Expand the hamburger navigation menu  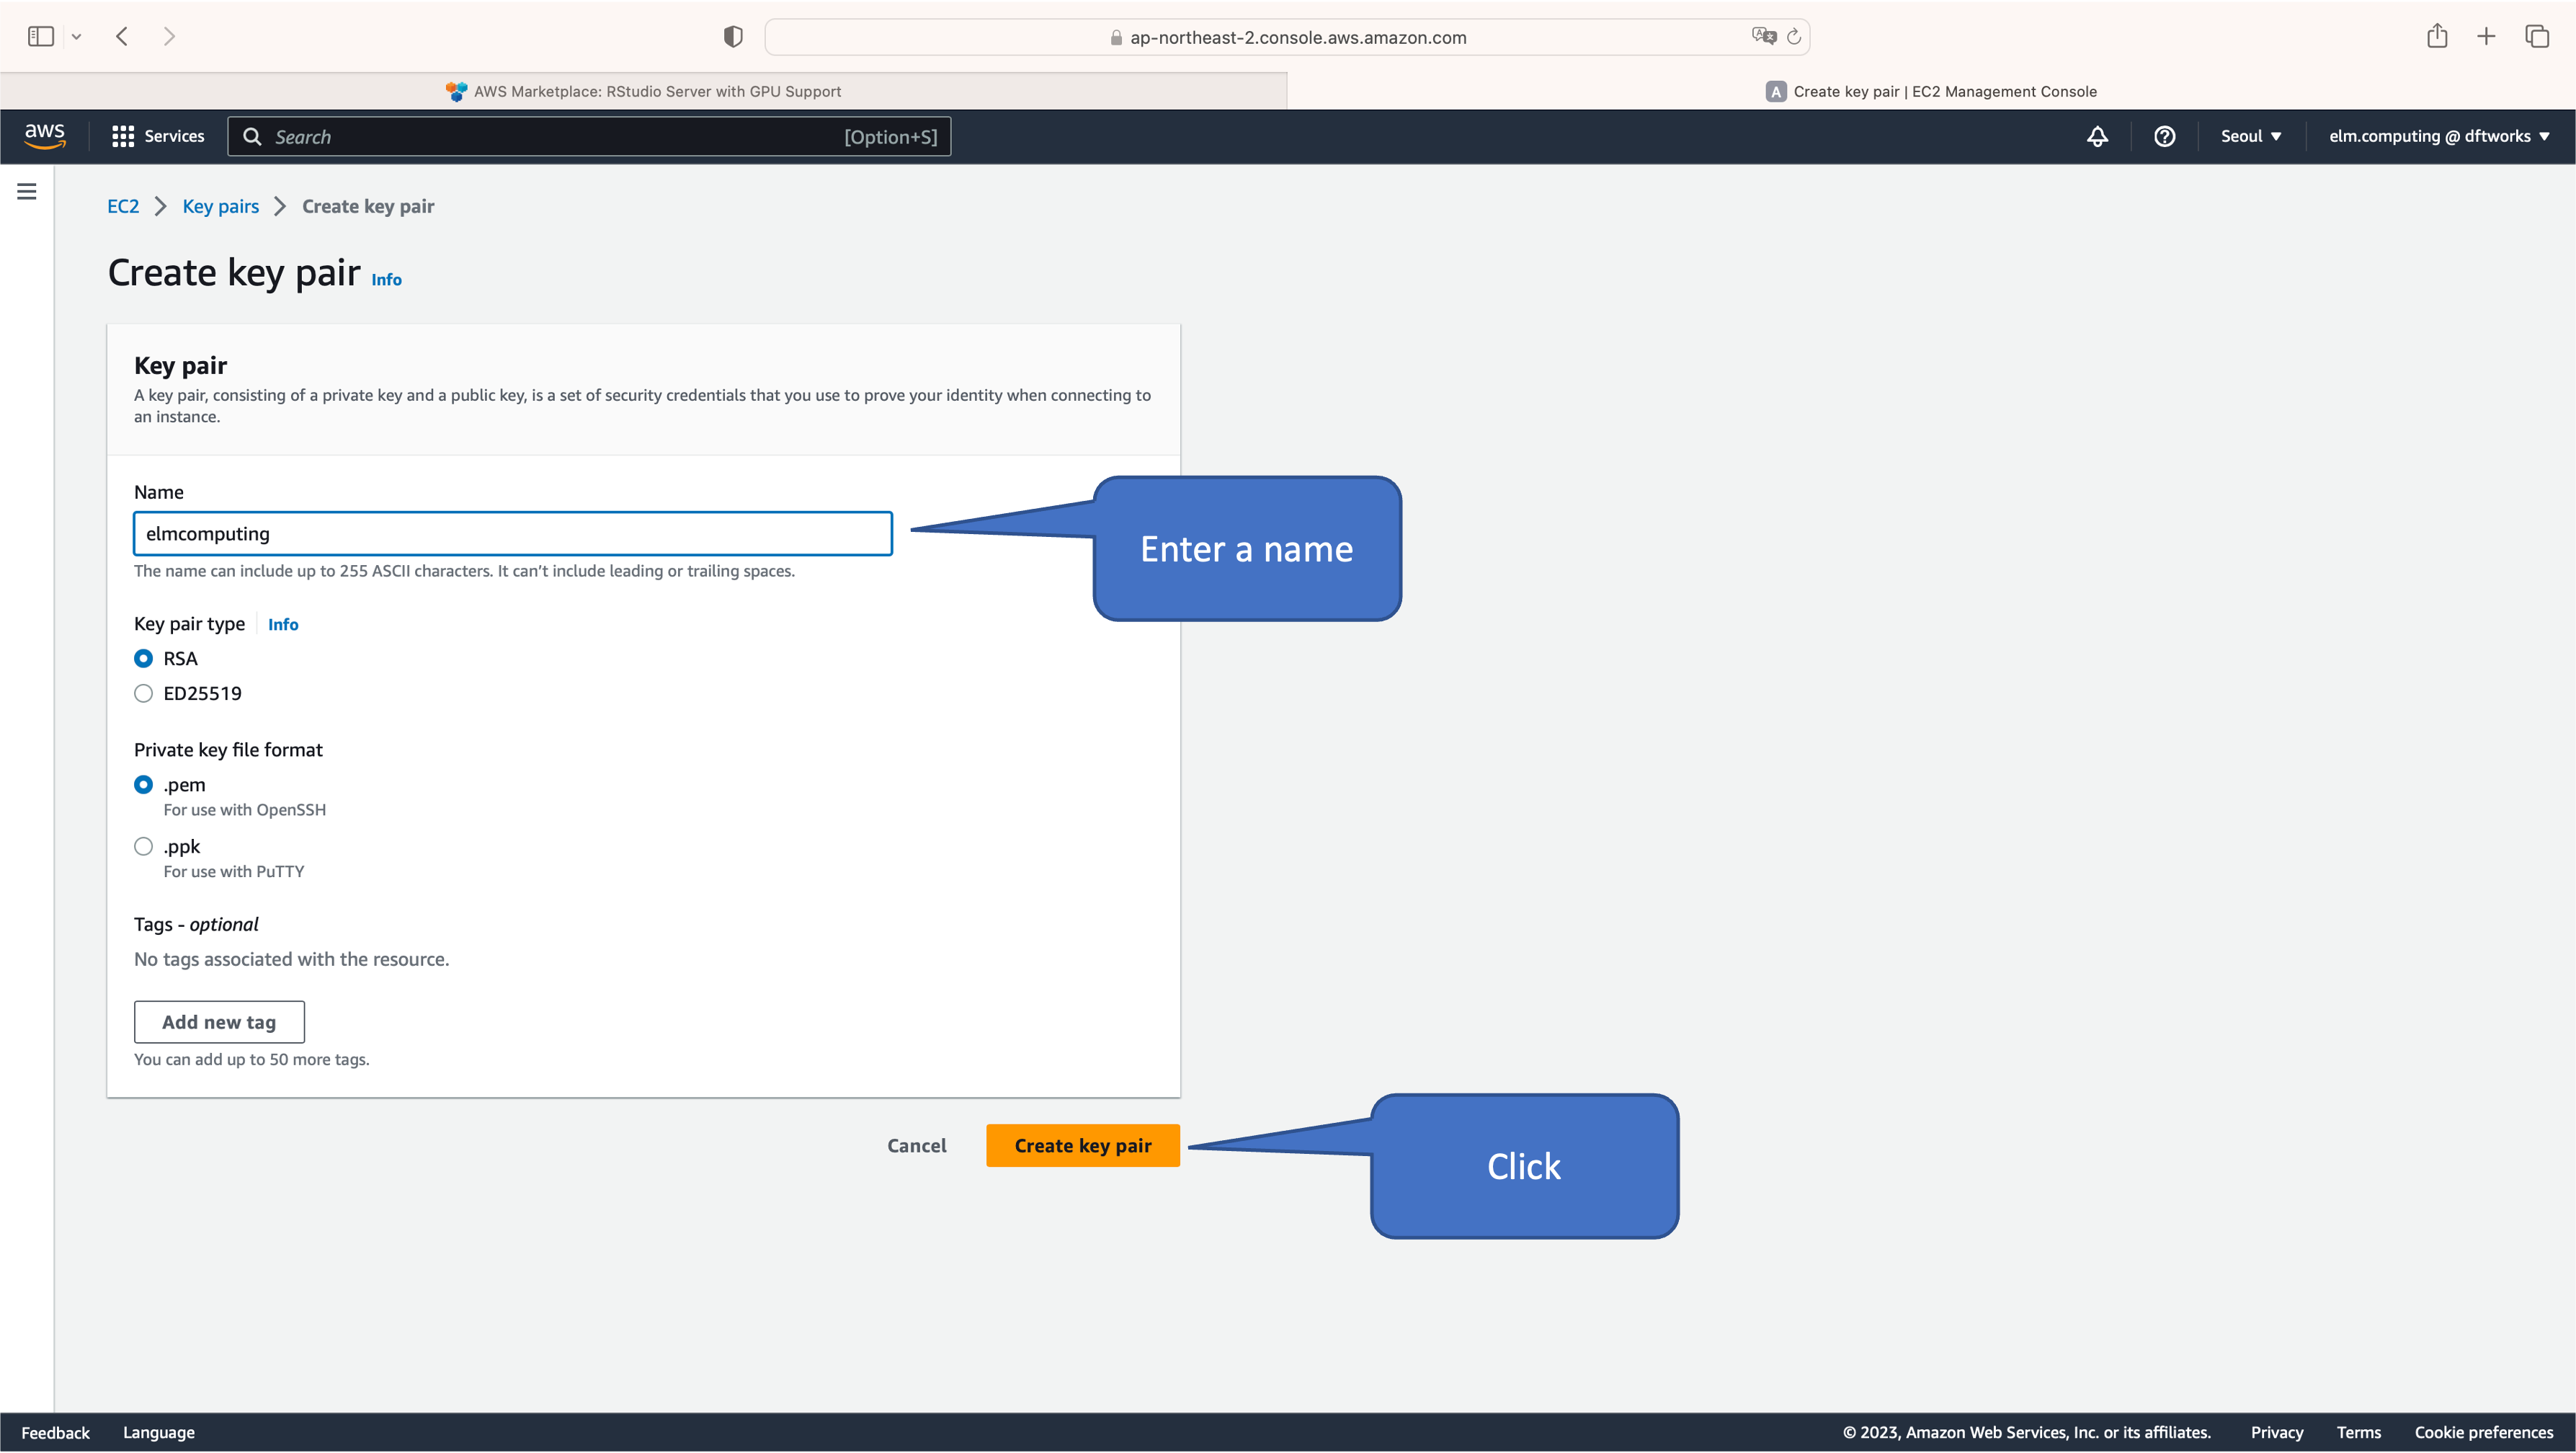pos(27,191)
